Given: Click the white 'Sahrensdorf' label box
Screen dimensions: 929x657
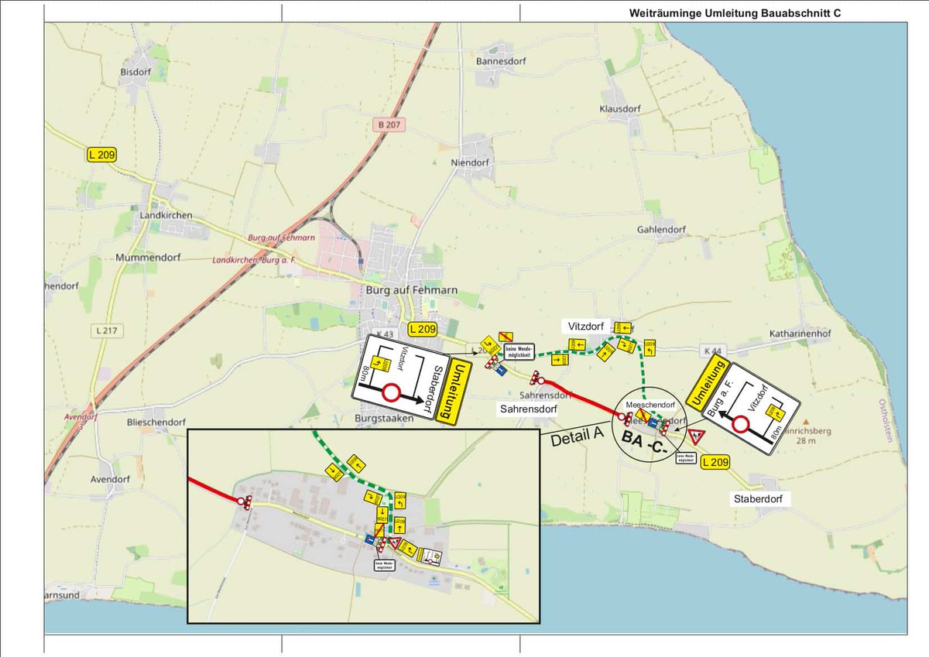Looking at the screenshot, I should click(x=529, y=408).
